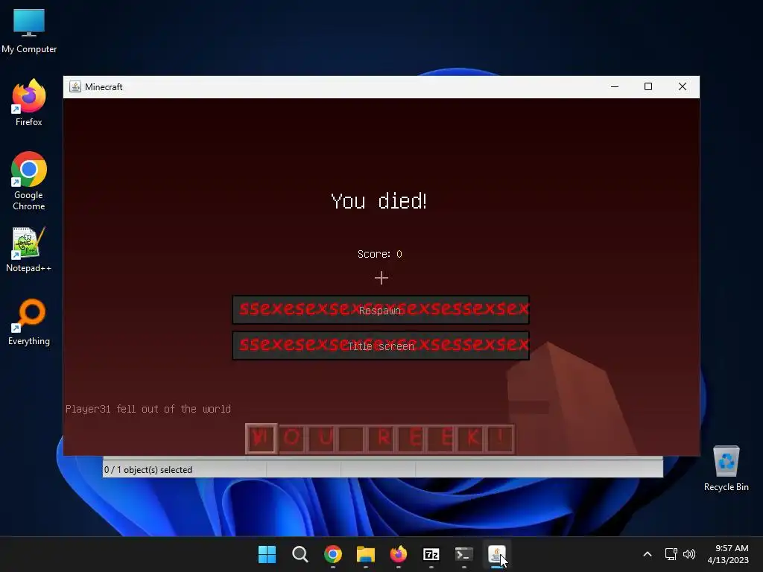The image size is (763, 572).
Task: Click the Java Minecraft taskbar icon
Action: tap(497, 554)
